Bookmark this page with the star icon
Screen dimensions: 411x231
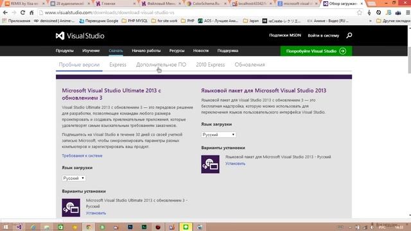pos(360,12)
